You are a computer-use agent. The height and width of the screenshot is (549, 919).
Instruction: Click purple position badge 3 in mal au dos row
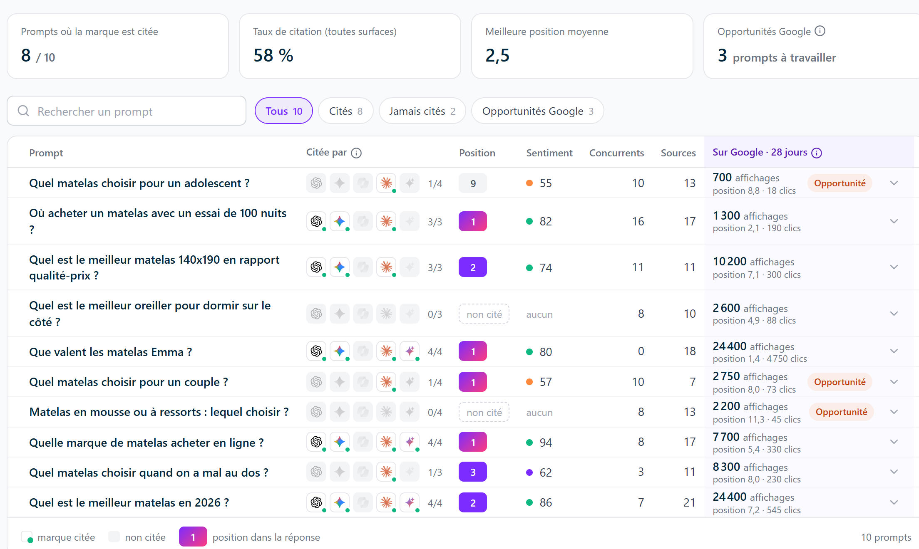click(x=473, y=472)
